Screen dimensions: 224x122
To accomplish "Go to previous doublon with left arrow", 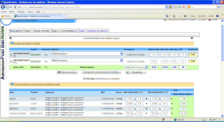I will click(11, 38).
